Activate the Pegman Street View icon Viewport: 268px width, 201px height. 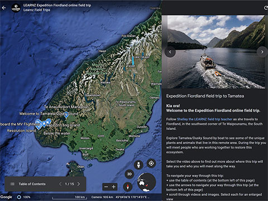[x=138, y=165]
